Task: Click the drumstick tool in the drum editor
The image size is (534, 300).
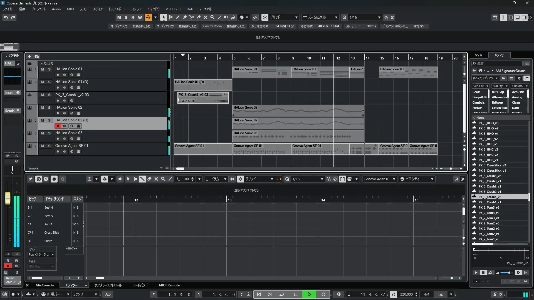Action: point(142,179)
